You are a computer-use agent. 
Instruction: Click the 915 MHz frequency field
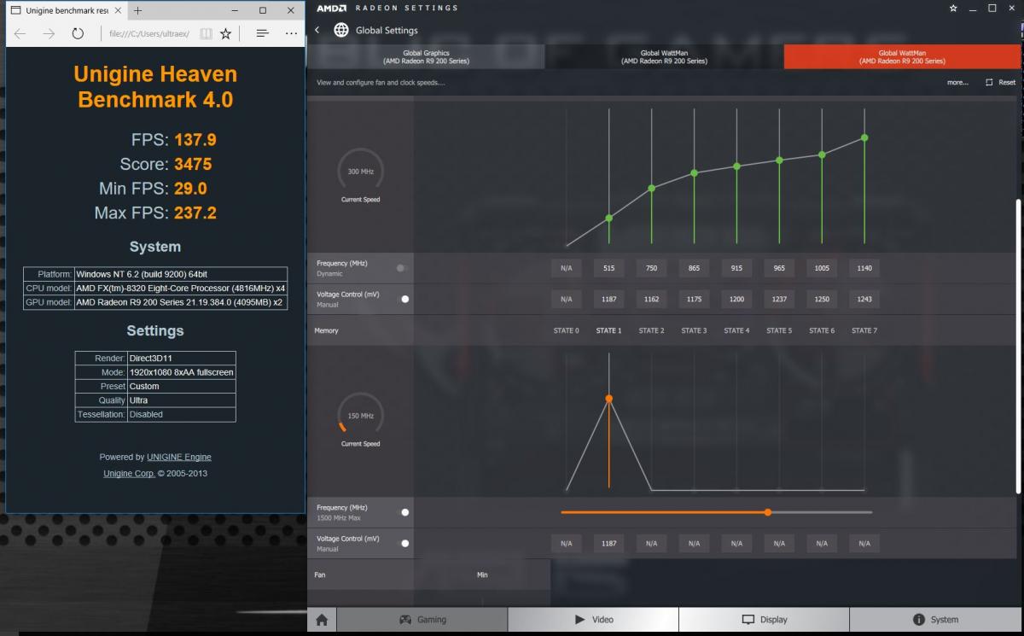coord(736,268)
